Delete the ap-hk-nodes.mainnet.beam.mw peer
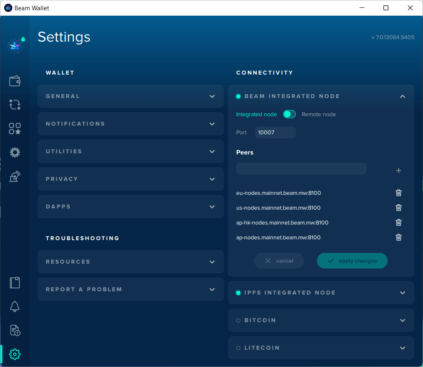423x367 pixels. (398, 222)
